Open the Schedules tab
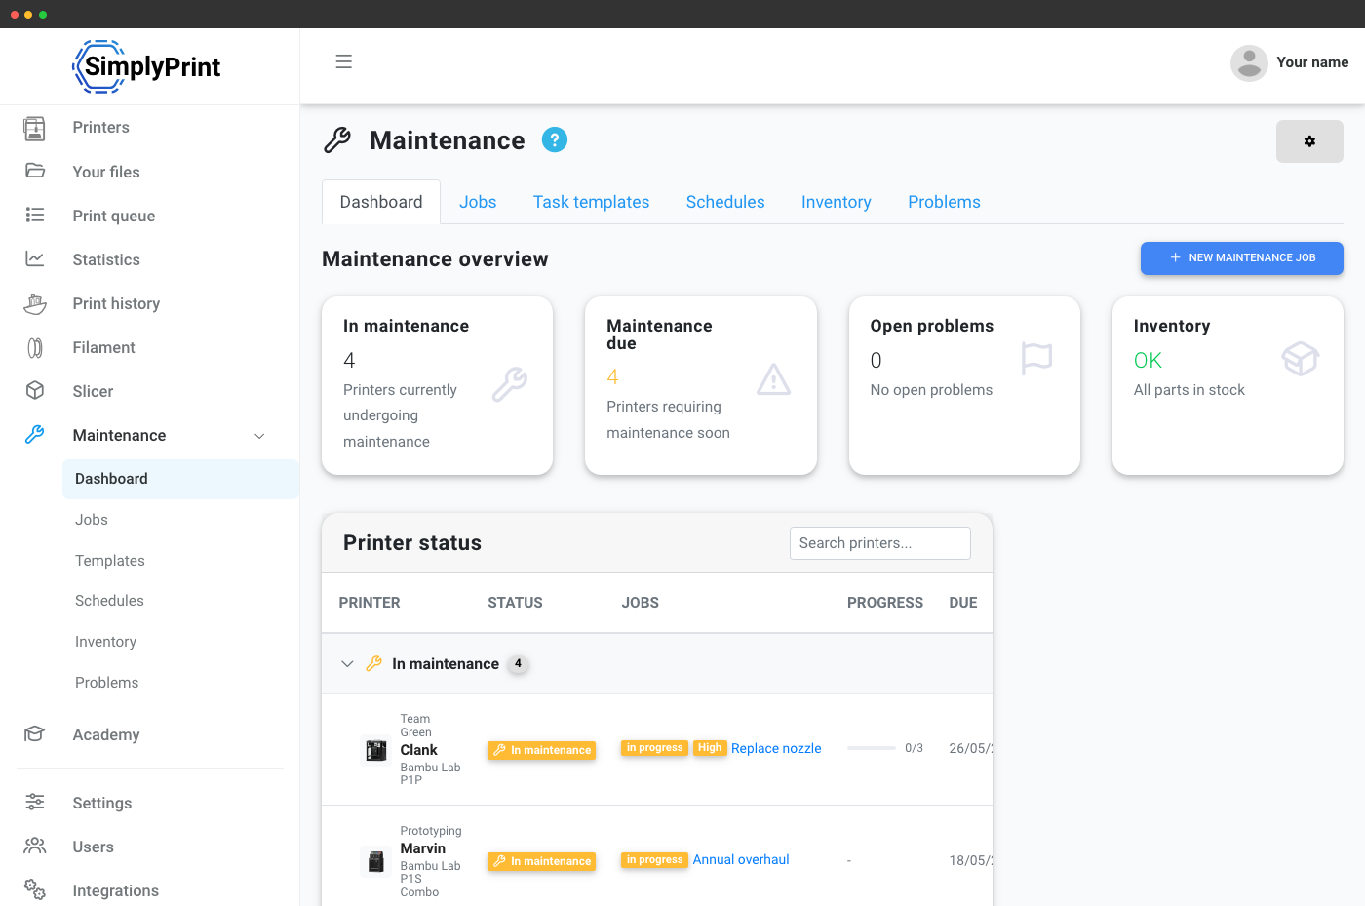Viewport: 1365px width, 906px height. tap(725, 202)
